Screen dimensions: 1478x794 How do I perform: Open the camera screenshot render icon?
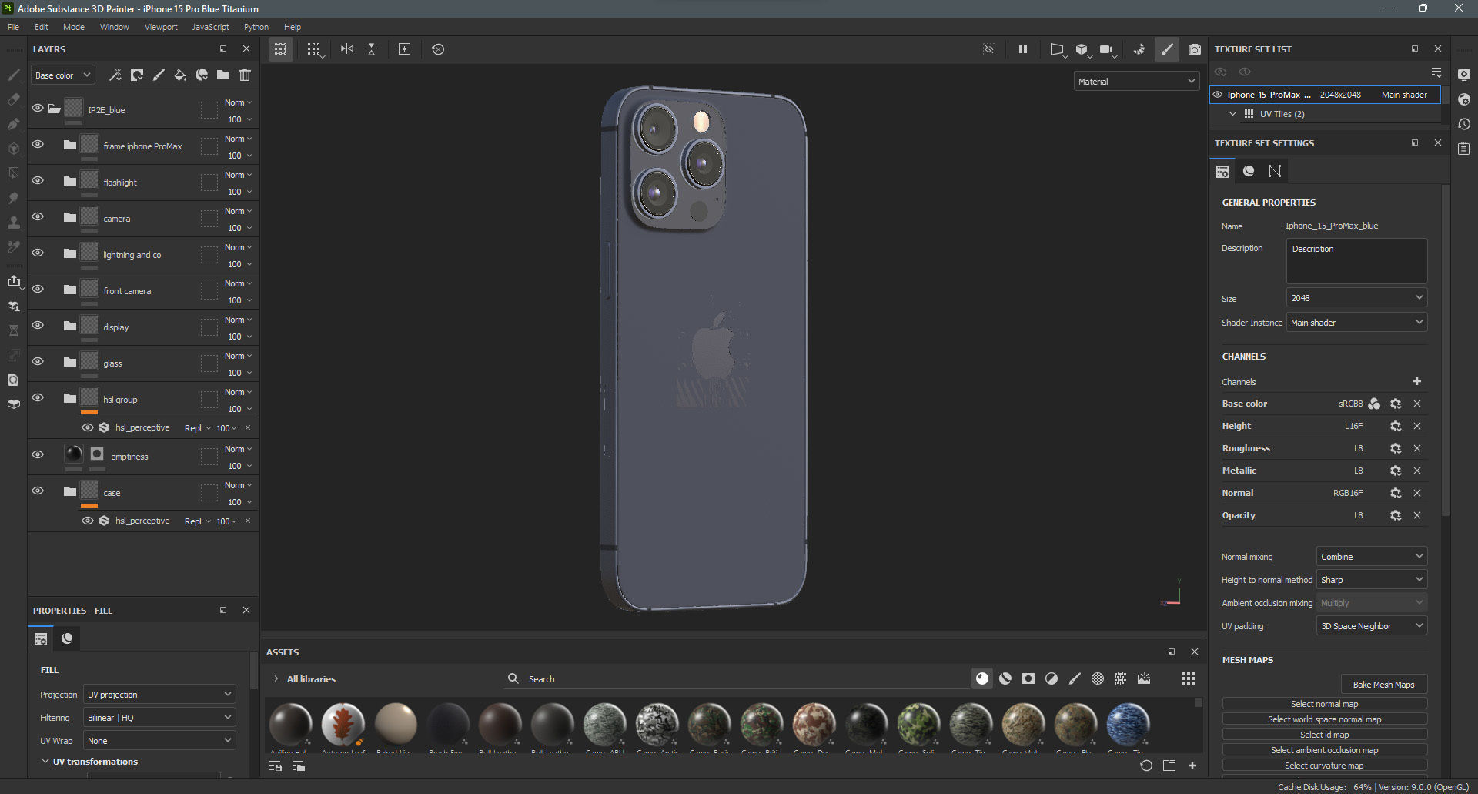1194,49
